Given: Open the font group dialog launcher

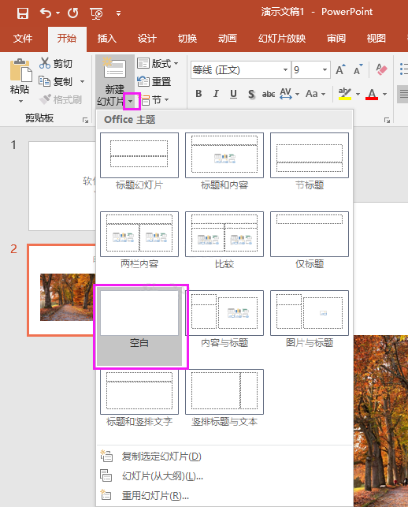Looking at the screenshot, I should [x=387, y=121].
